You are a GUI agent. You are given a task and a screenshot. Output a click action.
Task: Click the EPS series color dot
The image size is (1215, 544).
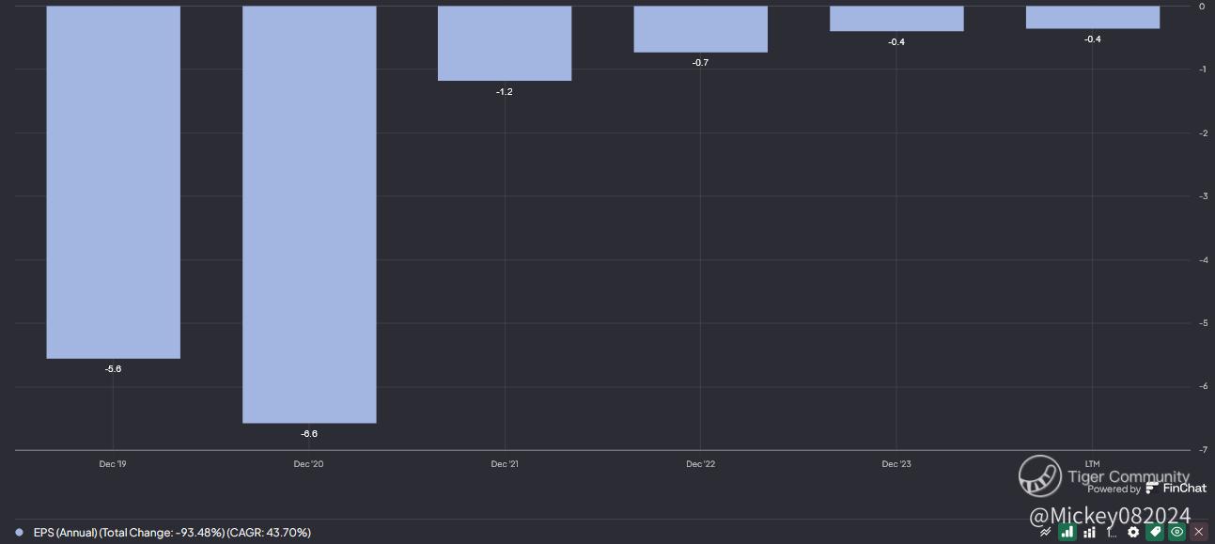19,533
